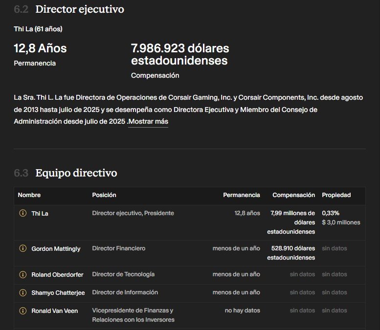Viewport: 380px width, 330px height.
Task: Click the Permanencia column header
Action: pyautogui.click(x=242, y=195)
